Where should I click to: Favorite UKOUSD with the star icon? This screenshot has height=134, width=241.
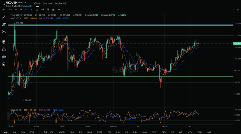tap(4, 4)
